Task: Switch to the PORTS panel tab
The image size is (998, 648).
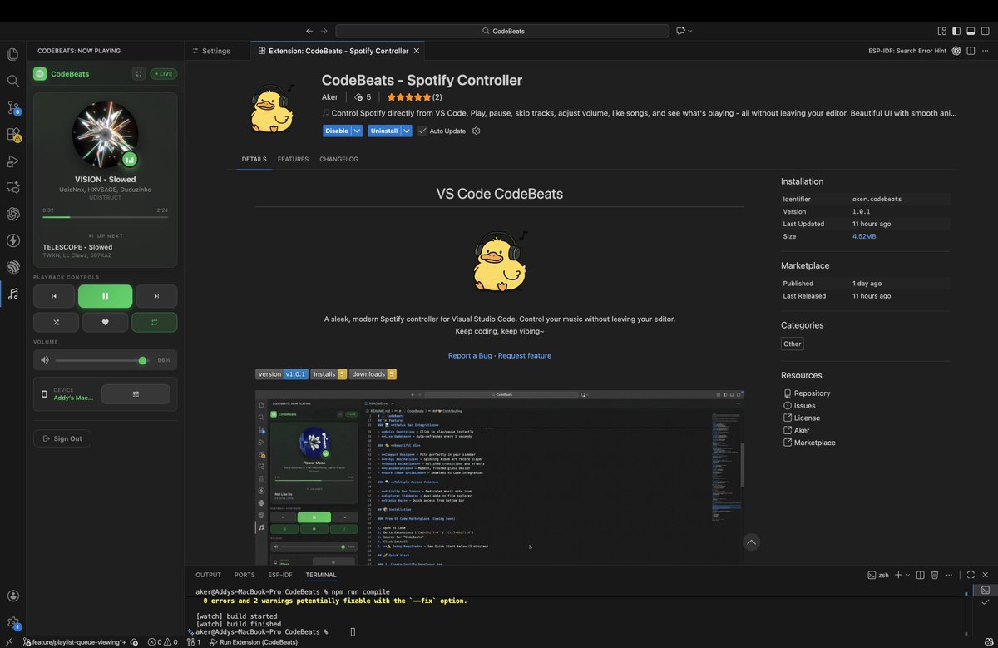Action: (245, 575)
